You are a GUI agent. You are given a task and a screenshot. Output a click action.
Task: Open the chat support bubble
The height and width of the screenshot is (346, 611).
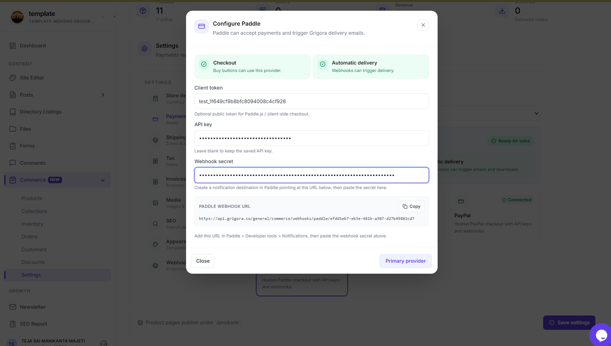pos(601,335)
